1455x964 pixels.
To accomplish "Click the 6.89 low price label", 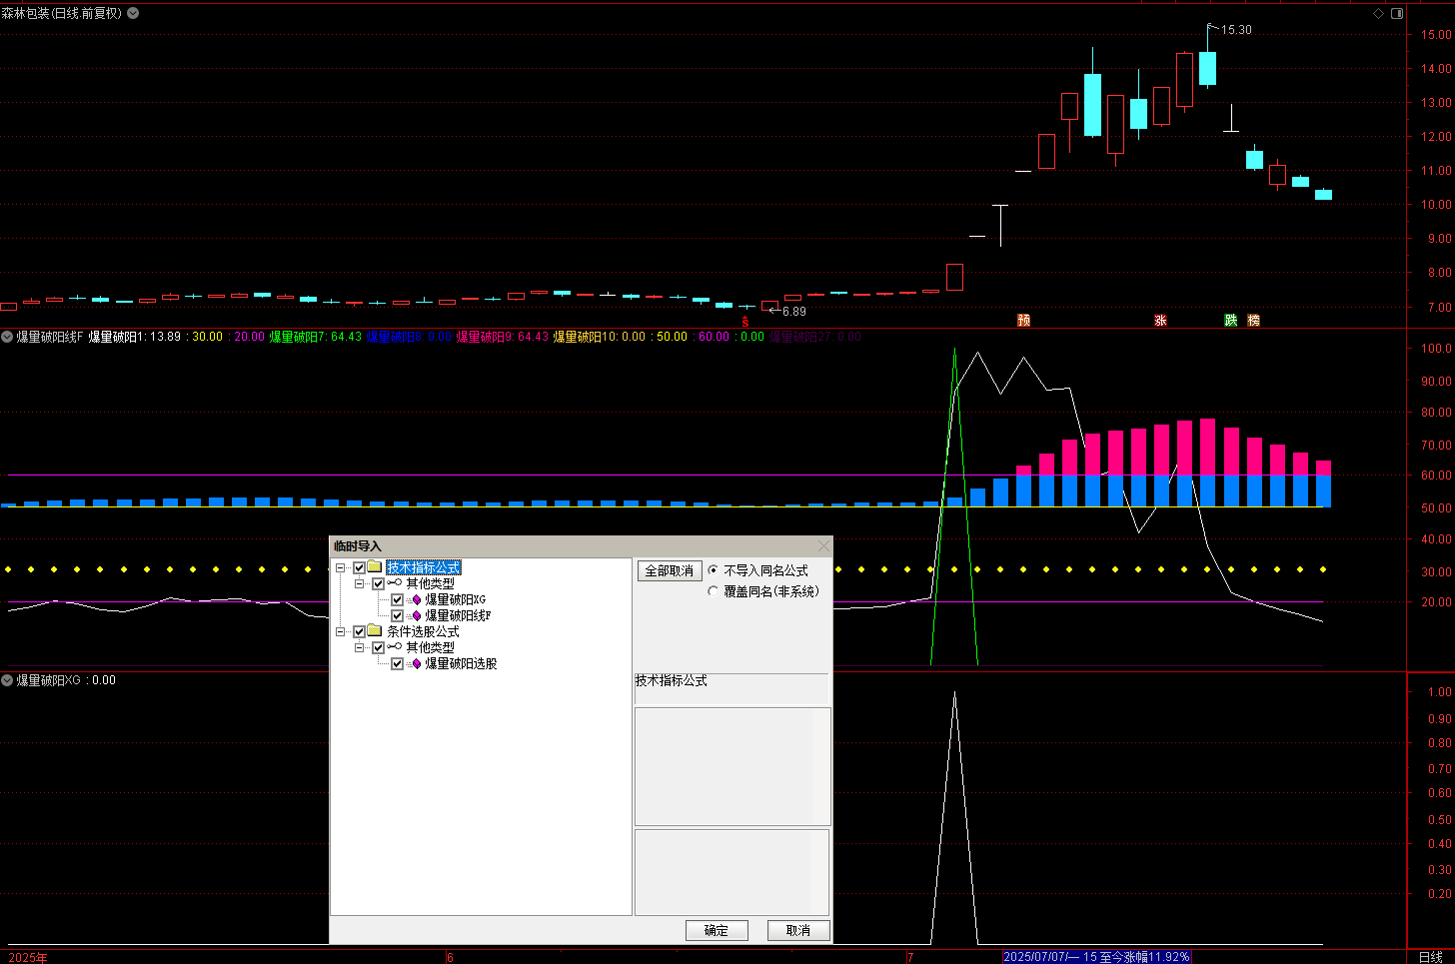I will coord(793,312).
